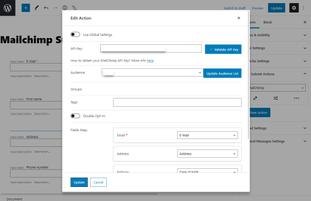Click Switch to draft

pyautogui.click(x=234, y=8)
